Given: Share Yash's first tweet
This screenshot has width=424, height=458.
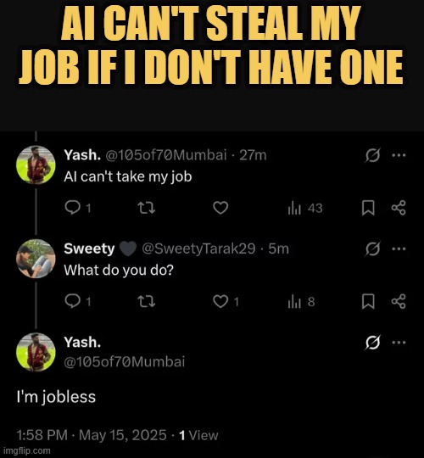Looking at the screenshot, I should [399, 208].
